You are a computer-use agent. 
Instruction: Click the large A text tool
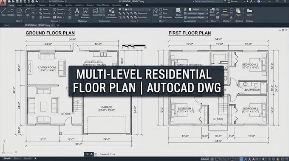click(77, 11)
